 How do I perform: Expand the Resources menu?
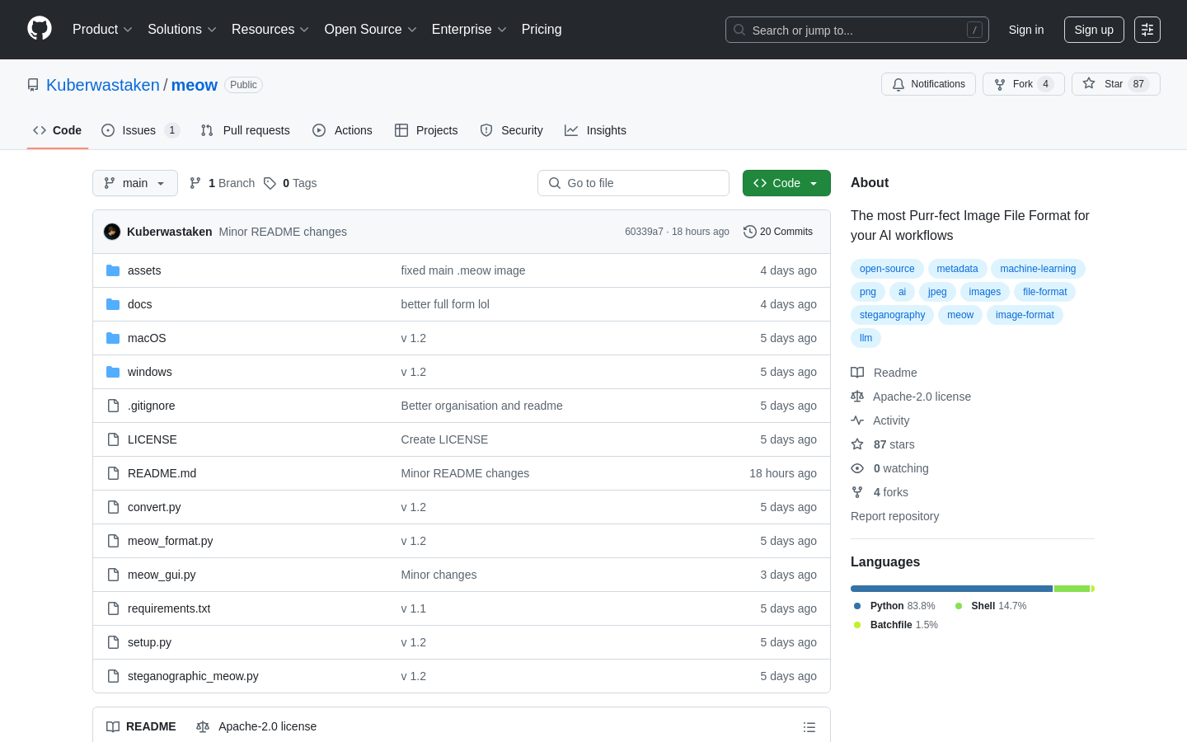[270, 30]
